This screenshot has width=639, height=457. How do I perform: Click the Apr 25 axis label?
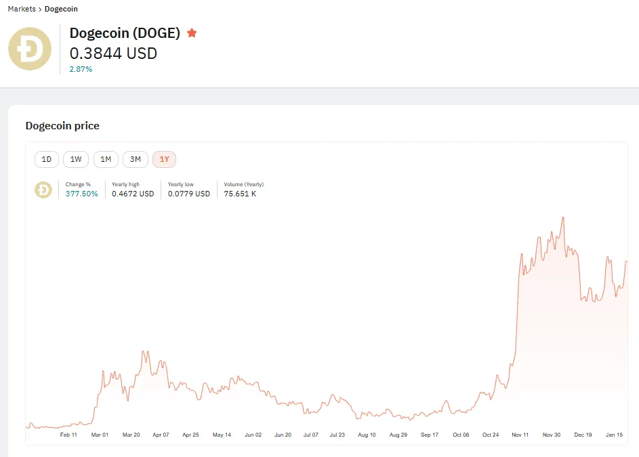(190, 435)
